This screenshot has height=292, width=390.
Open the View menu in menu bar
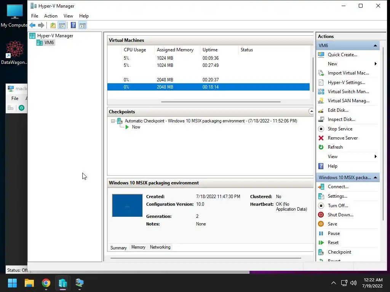click(68, 16)
